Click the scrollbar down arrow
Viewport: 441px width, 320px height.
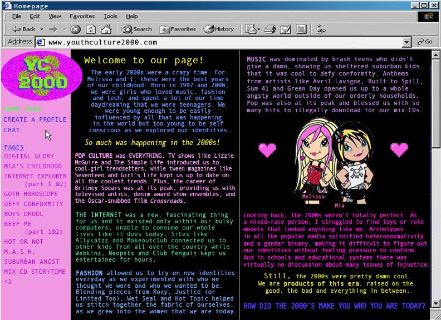tap(435, 303)
